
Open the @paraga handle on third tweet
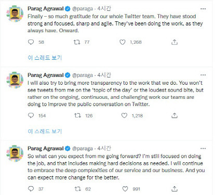tap(83, 149)
